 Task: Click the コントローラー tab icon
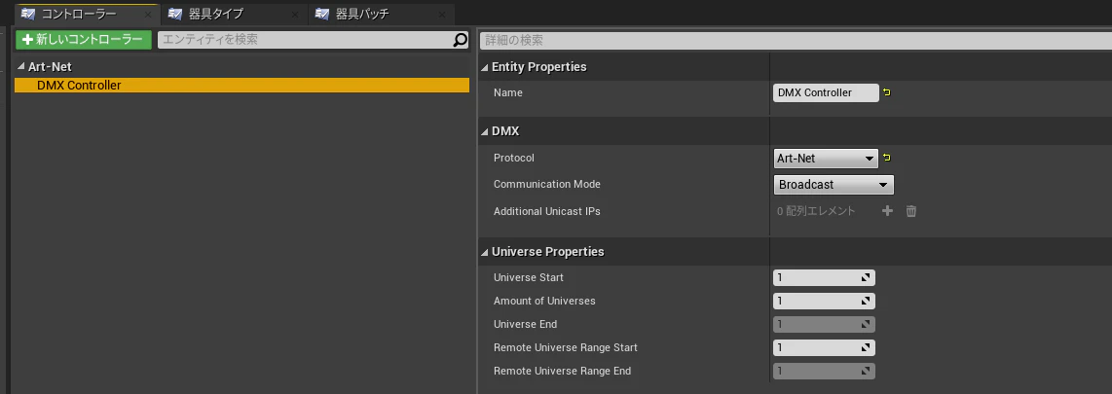click(x=29, y=15)
